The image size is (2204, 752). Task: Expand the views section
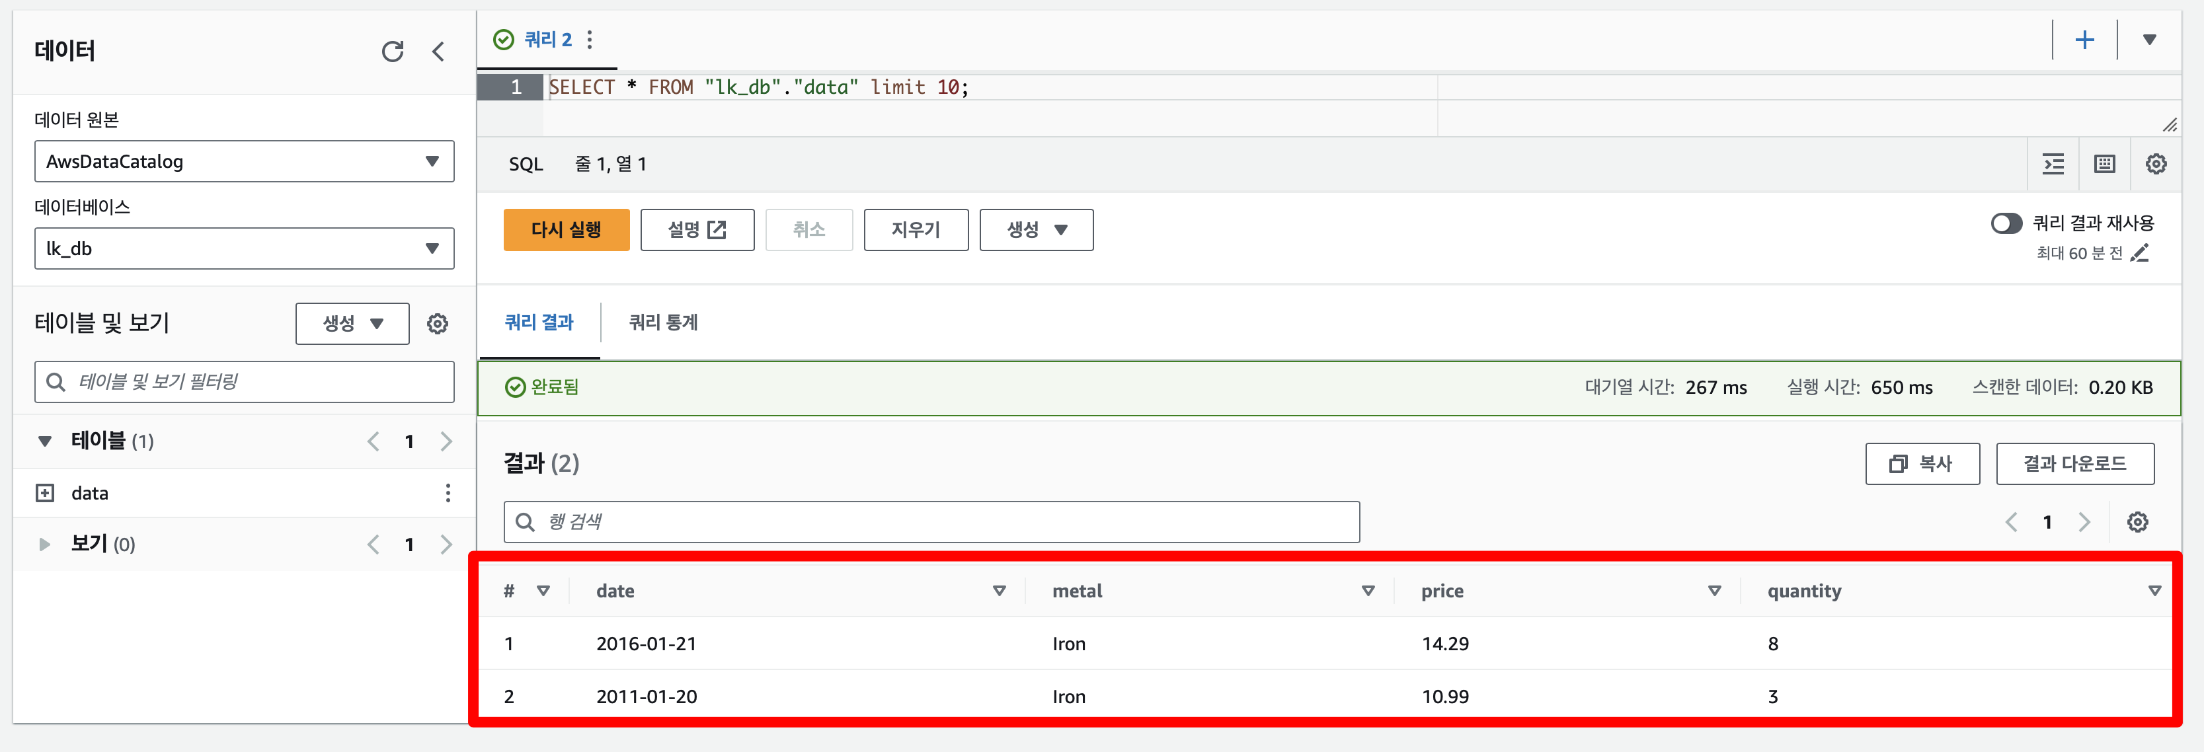44,544
